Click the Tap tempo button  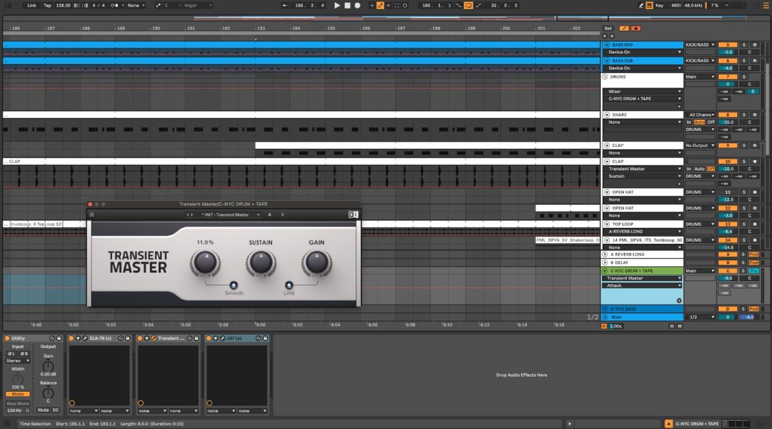click(x=47, y=5)
